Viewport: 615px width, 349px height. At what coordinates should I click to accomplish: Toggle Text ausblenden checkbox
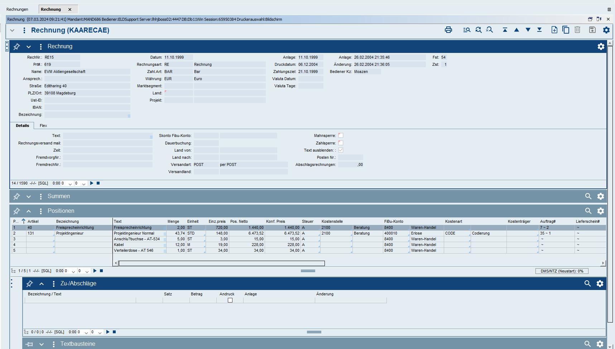coord(341,150)
